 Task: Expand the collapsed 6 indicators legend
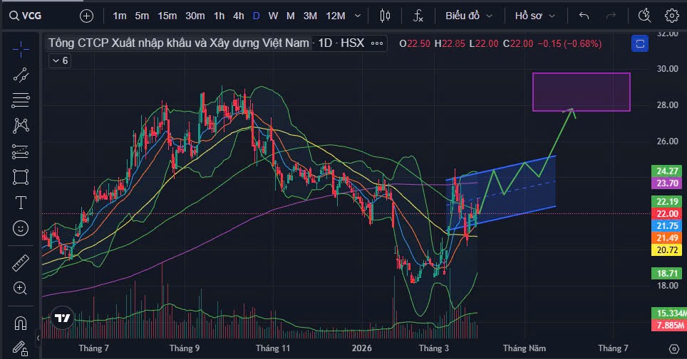point(60,60)
